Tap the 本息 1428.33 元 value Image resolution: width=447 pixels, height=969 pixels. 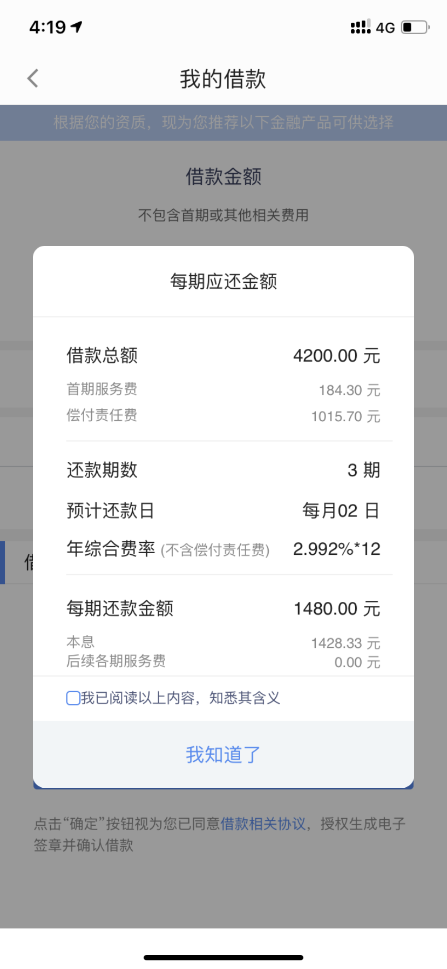(346, 643)
